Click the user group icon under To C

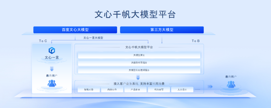[x=52, y=83]
